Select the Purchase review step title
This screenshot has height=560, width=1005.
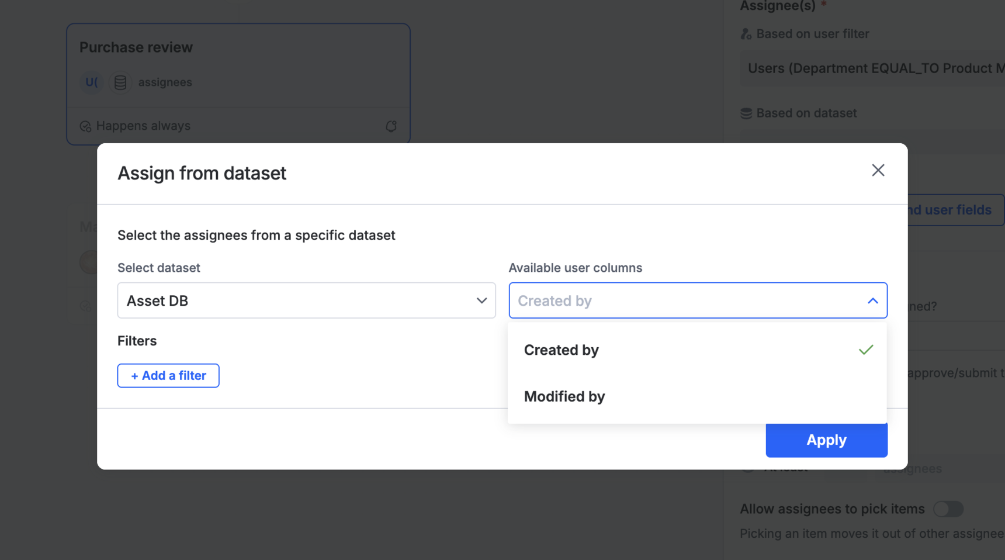point(136,47)
